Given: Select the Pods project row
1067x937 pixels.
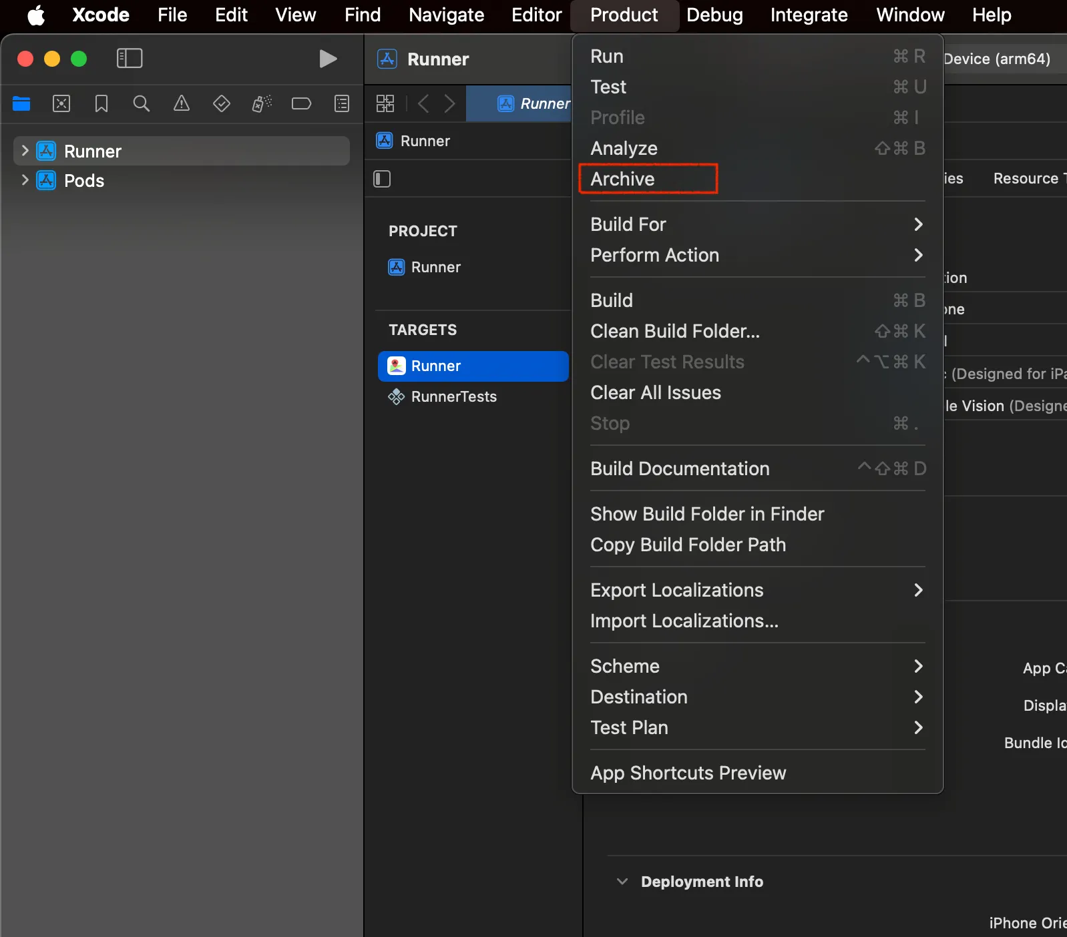Looking at the screenshot, I should point(182,180).
